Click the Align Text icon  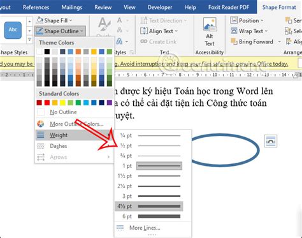(144, 31)
